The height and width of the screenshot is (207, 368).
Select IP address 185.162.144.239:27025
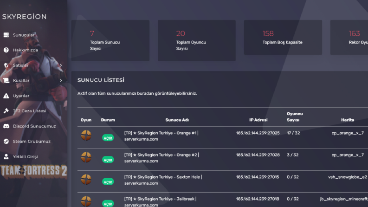coord(258,133)
